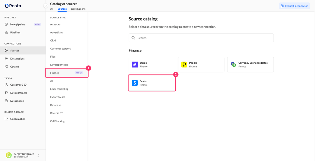This screenshot has width=315, height=161.
Task: Switch to the All tab
Action: (52, 9)
